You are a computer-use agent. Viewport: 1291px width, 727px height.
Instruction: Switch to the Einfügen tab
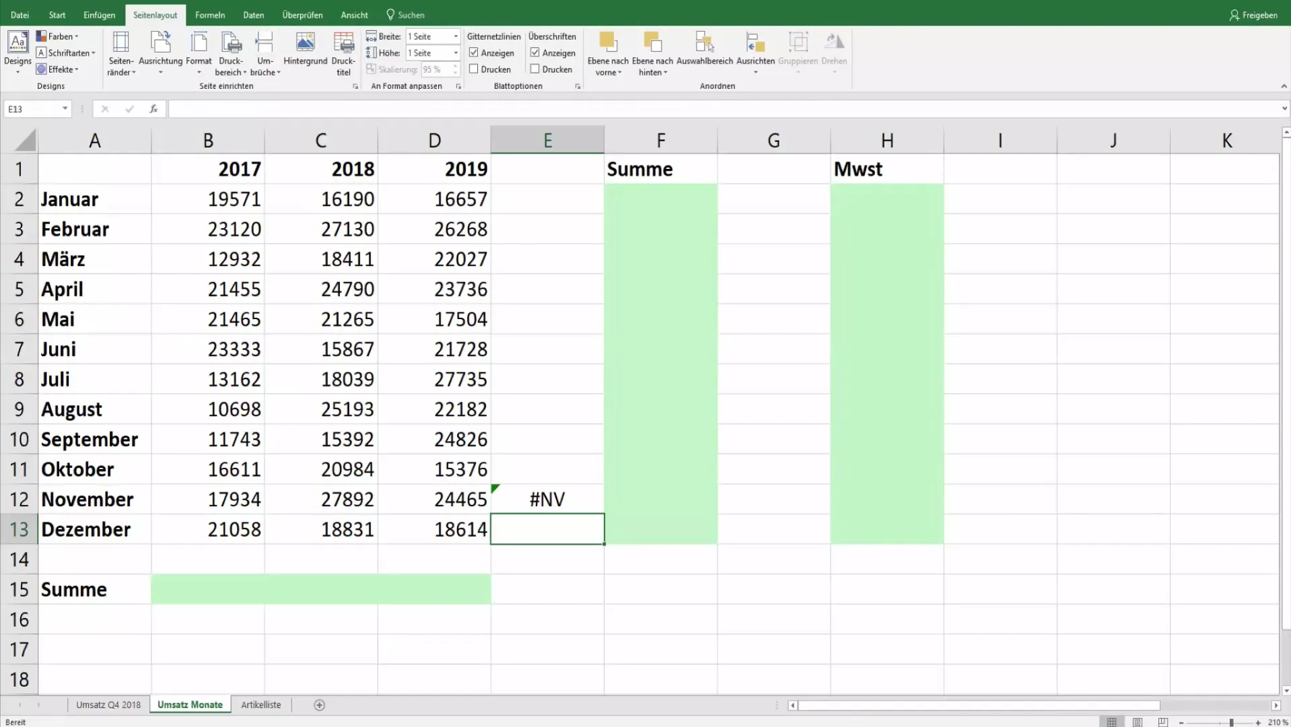tap(99, 15)
